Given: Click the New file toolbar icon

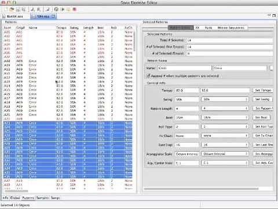Looking at the screenshot, I should tap(6, 9).
